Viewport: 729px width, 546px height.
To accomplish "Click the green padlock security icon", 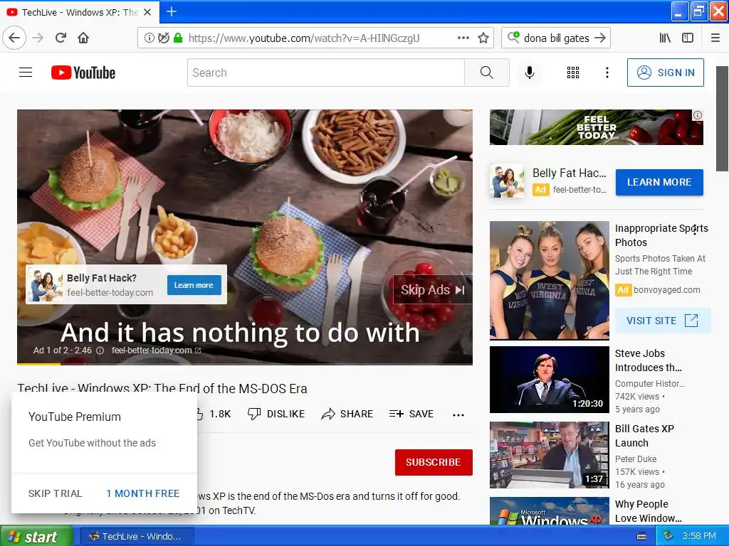I will tap(177, 38).
